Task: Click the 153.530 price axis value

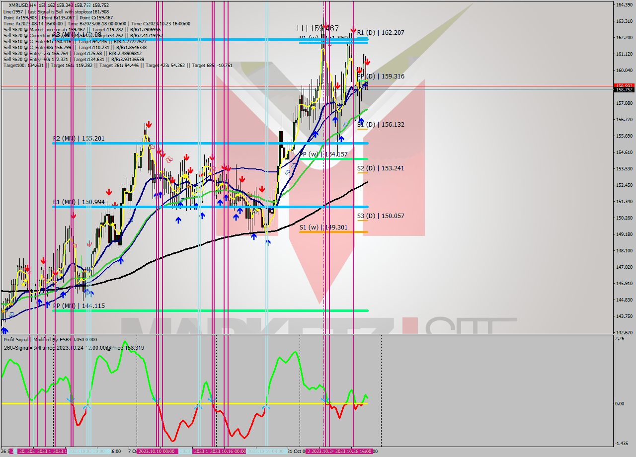Action: click(x=624, y=169)
